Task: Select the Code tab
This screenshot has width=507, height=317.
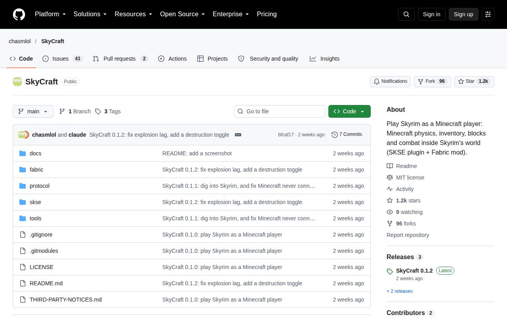Action: tap(21, 59)
